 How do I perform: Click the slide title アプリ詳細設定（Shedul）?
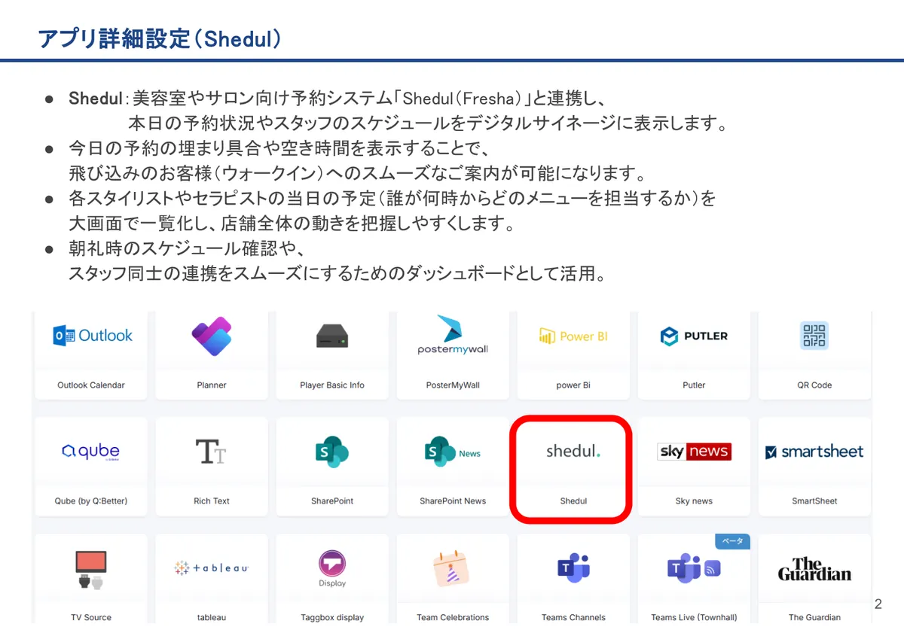point(160,38)
